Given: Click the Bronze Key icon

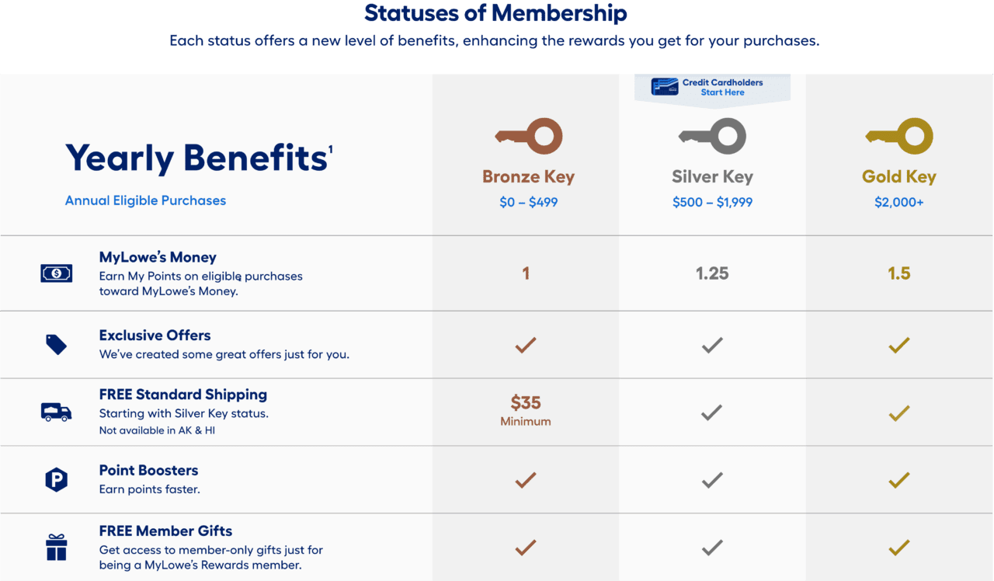Looking at the screenshot, I should pos(528,137).
